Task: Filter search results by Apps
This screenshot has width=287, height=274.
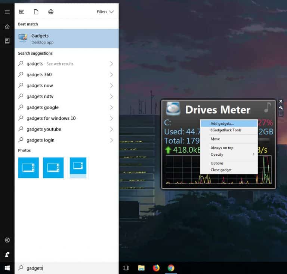Action: [22, 12]
